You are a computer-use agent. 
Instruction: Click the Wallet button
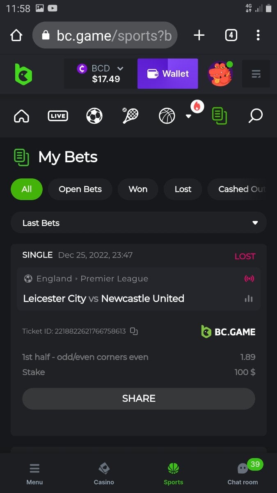(168, 74)
